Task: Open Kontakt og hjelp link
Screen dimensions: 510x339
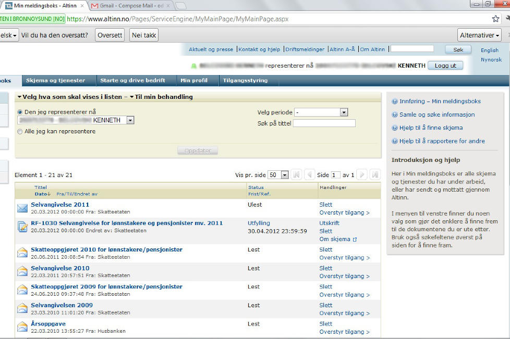Action: [x=259, y=49]
